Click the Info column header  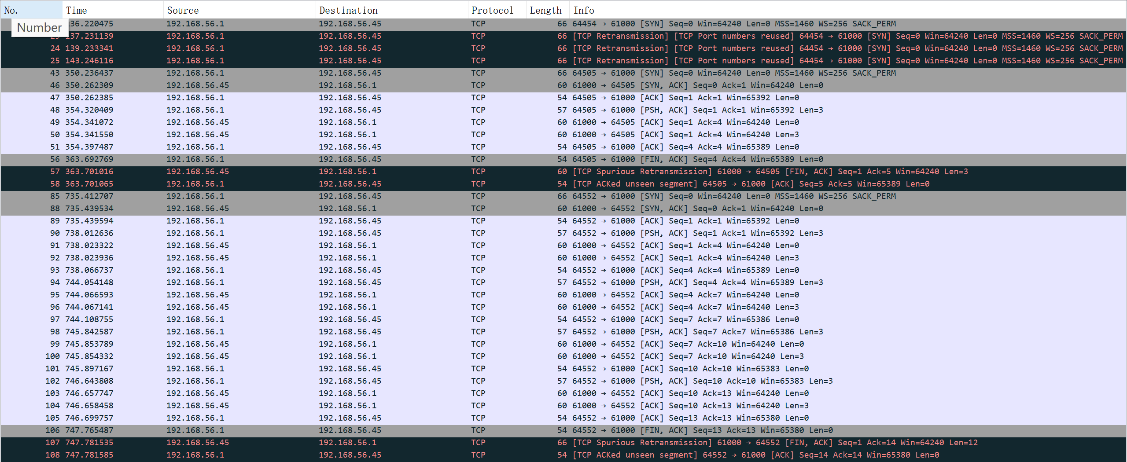(x=848, y=10)
